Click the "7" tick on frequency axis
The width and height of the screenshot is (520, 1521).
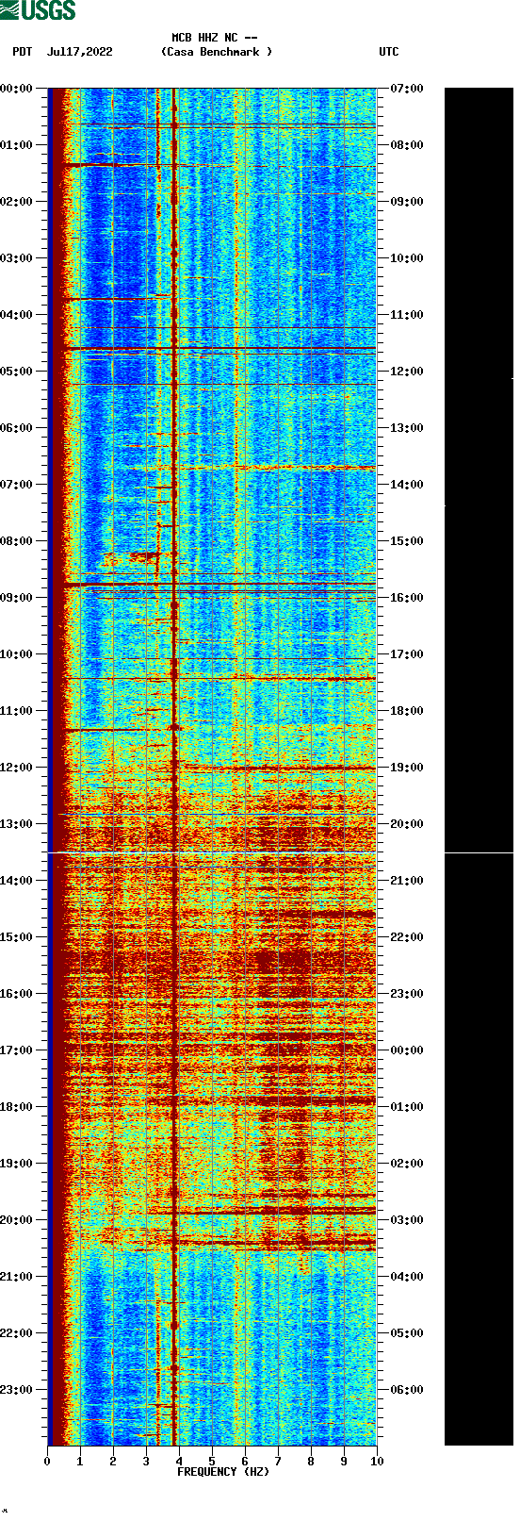click(x=278, y=1462)
